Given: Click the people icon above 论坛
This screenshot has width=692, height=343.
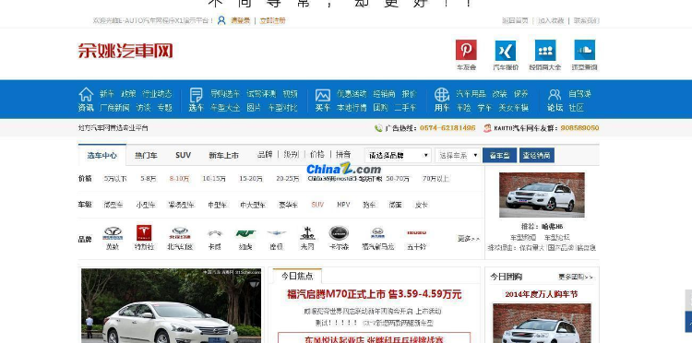Looking at the screenshot, I should click(x=555, y=94).
